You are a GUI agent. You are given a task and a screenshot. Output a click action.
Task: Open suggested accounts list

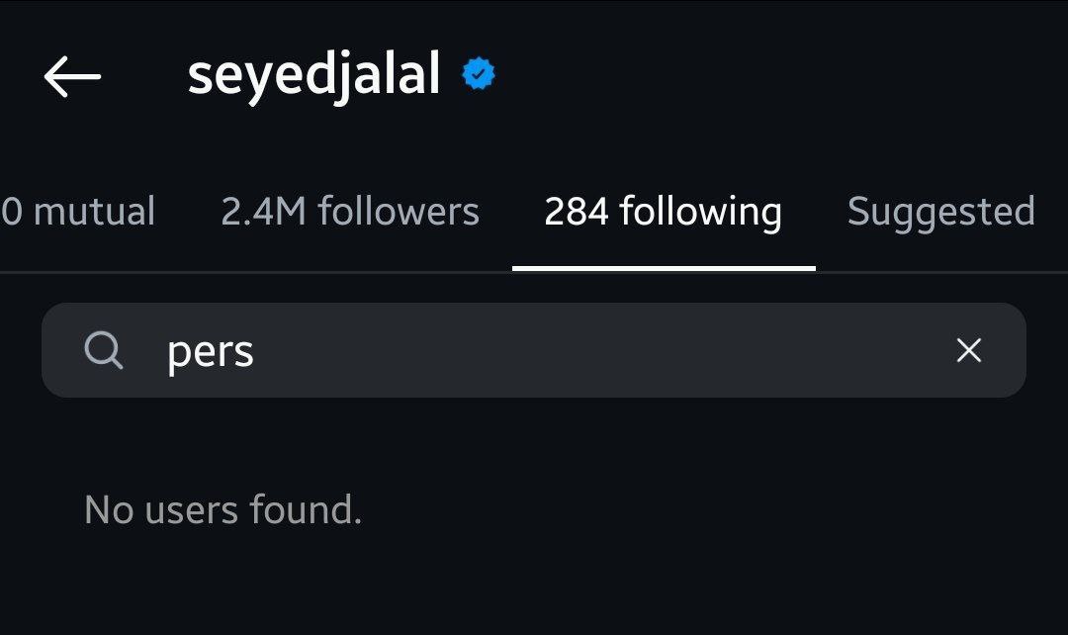coord(940,212)
